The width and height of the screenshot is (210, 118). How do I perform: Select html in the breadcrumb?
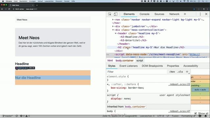(110, 60)
